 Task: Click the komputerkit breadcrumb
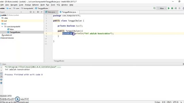tap(27, 8)
